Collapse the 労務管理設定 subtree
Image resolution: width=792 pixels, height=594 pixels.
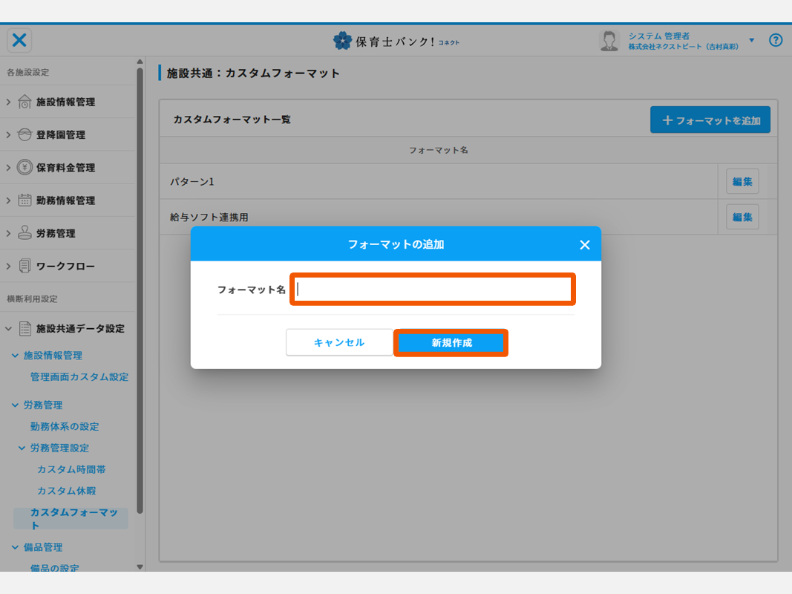(x=22, y=448)
